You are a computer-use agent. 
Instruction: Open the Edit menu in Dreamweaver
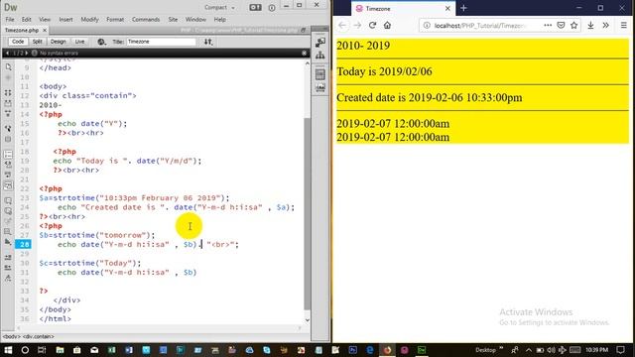(x=27, y=20)
